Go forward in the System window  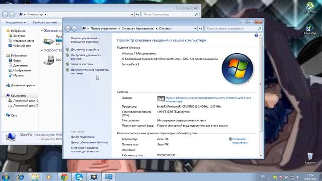tap(74, 29)
